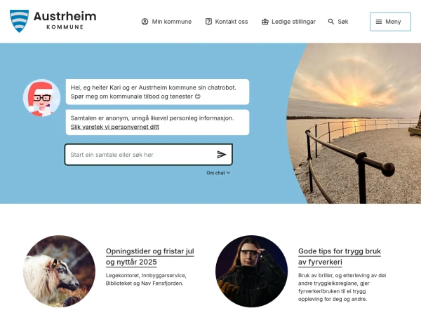Go to Kontakt oss page
Viewport: 421px width, 336px height.
pos(227,22)
